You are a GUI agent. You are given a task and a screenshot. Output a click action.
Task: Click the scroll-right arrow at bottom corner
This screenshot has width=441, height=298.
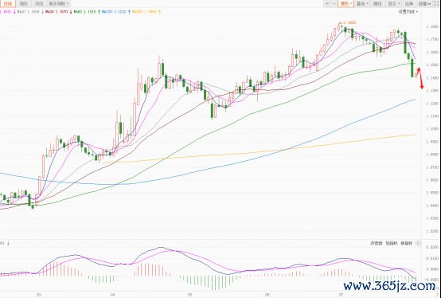coord(438,295)
